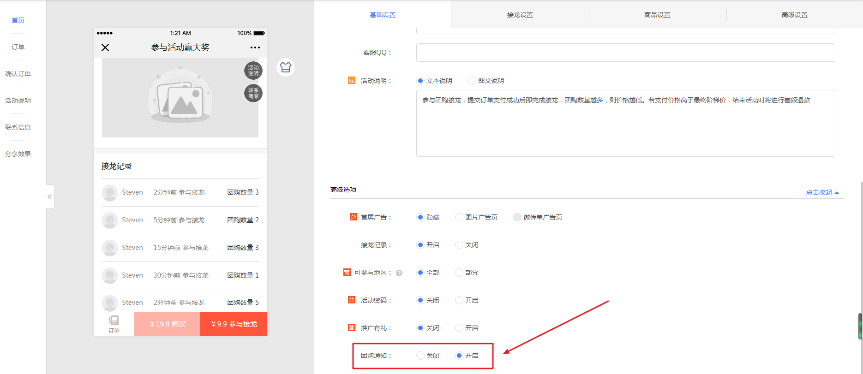Switch to 接龙设置 tab
This screenshot has height=374, width=863.
click(520, 15)
